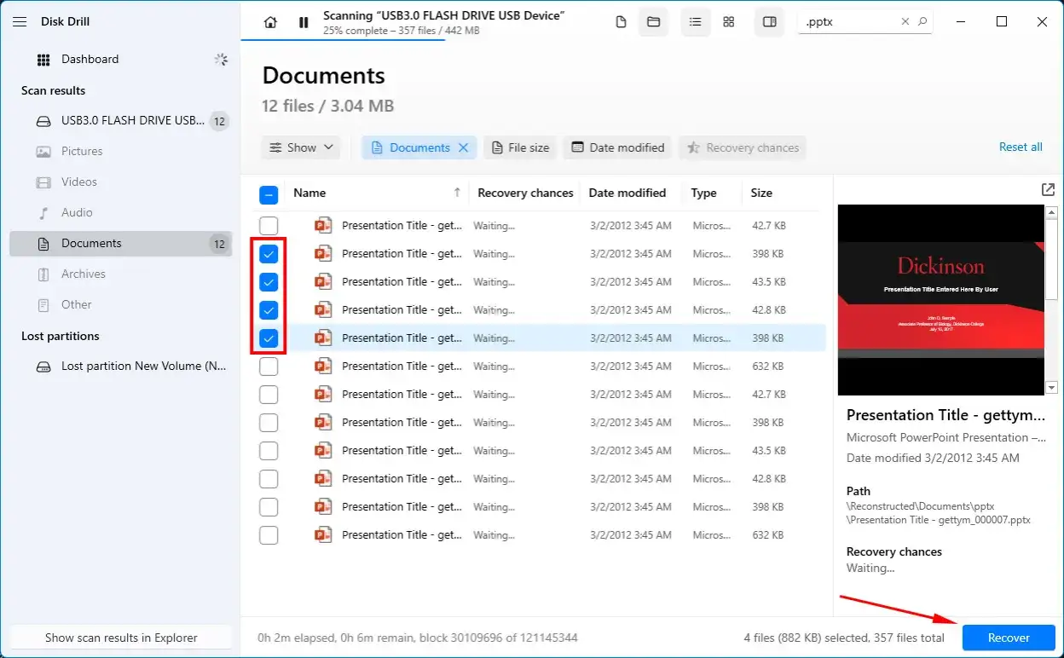The width and height of the screenshot is (1064, 658).
Task: Switch results to grid view
Action: click(x=728, y=22)
